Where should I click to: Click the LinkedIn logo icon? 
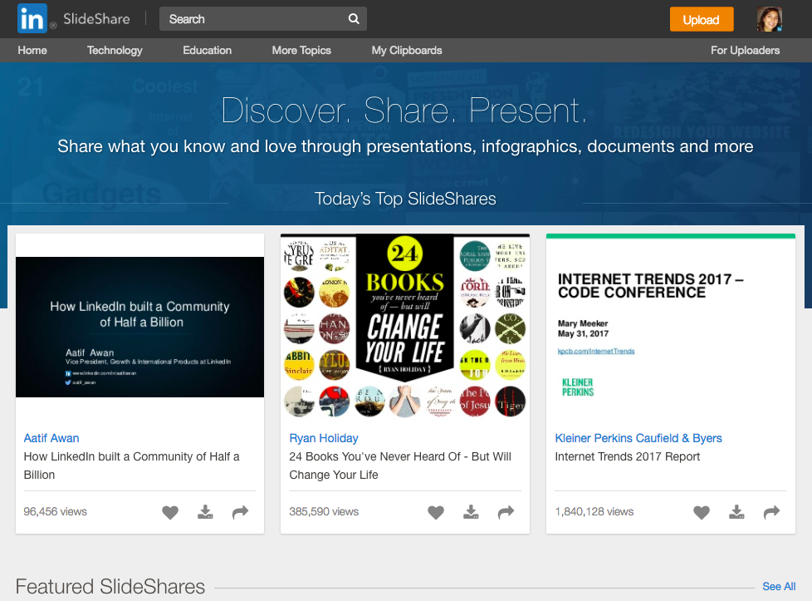coord(32,18)
